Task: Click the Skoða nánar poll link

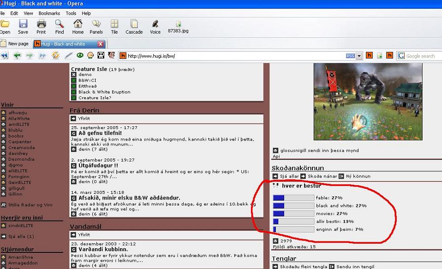Action: [x=322, y=176]
